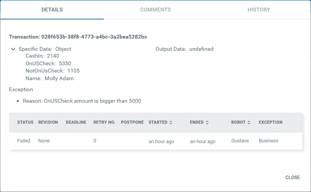Screen dimensions: 311x192
Task: Click the Retry No. column header
Action: coord(104,122)
